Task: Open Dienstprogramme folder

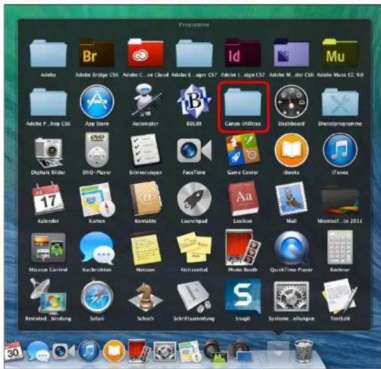Action: click(339, 102)
